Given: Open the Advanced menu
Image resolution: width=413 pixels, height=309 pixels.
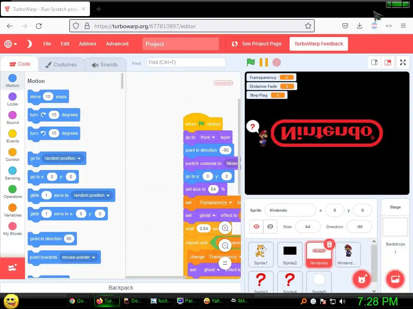Looking at the screenshot, I should [x=117, y=44].
